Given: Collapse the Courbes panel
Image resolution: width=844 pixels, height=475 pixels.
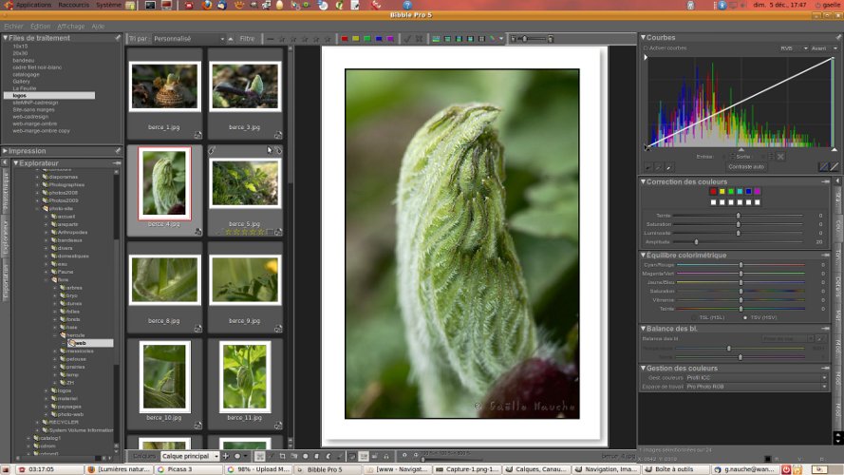Looking at the screenshot, I should coord(643,37).
